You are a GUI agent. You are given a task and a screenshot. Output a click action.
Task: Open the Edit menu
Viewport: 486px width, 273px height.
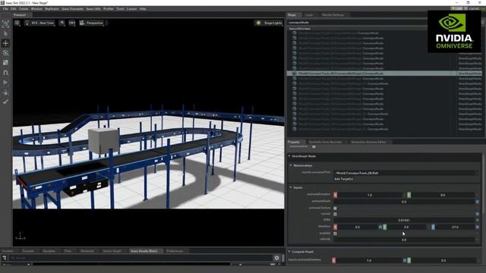coord(14,9)
